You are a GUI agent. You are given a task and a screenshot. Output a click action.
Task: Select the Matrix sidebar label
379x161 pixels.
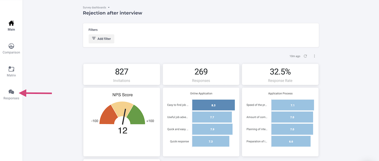[x=11, y=75]
